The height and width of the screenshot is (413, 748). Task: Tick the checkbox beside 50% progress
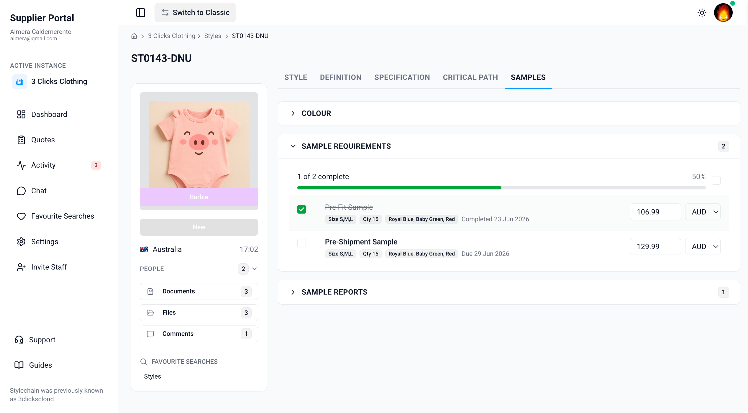coord(716,180)
